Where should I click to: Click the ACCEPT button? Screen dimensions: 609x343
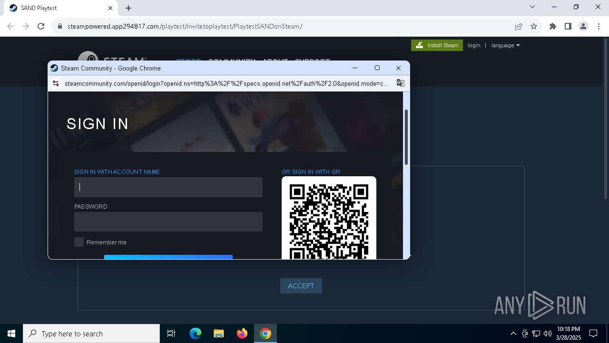tap(301, 286)
